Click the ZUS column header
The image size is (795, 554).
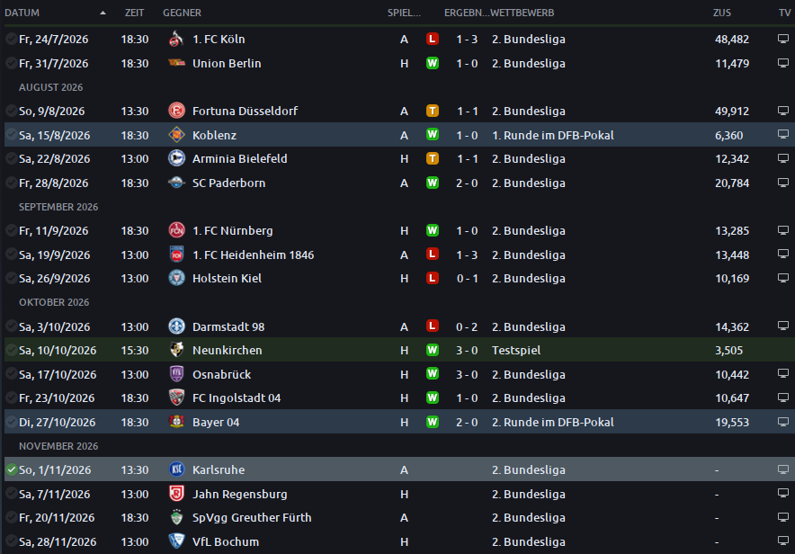[722, 13]
